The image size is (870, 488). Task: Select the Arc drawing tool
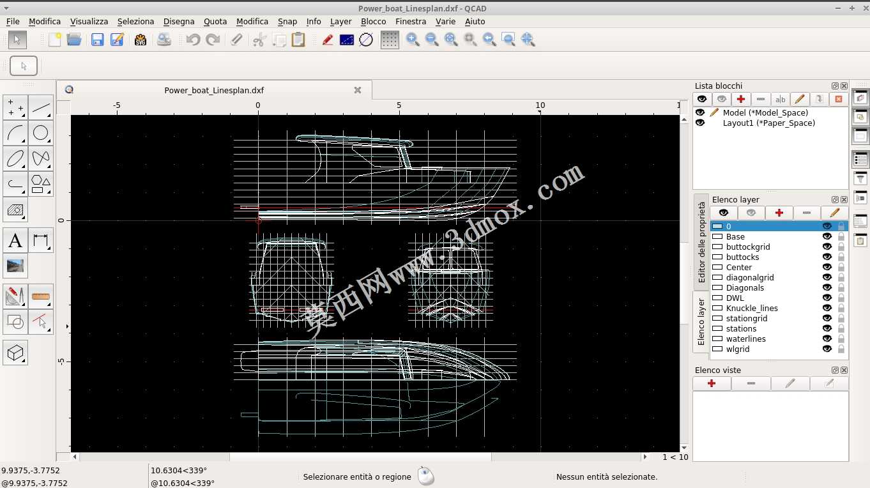tap(15, 133)
